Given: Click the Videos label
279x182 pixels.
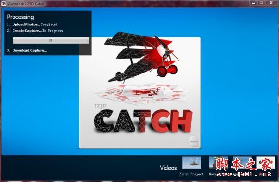Looking at the screenshot, I should click(168, 168).
